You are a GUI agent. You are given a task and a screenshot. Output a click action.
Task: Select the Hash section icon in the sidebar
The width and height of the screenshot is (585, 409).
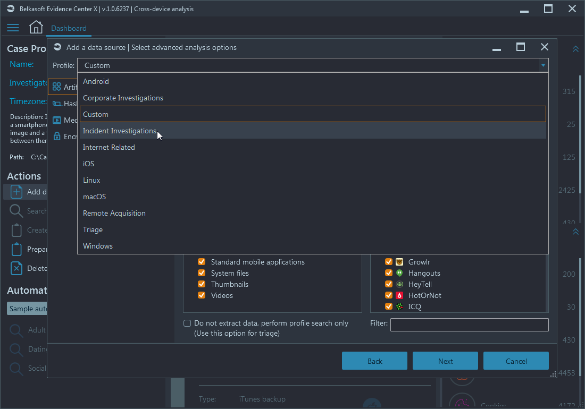(x=57, y=104)
